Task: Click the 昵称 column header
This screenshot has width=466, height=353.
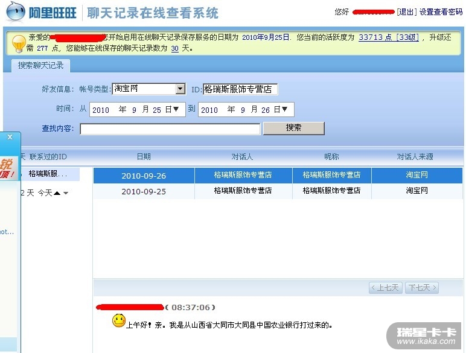Action: tap(331, 157)
